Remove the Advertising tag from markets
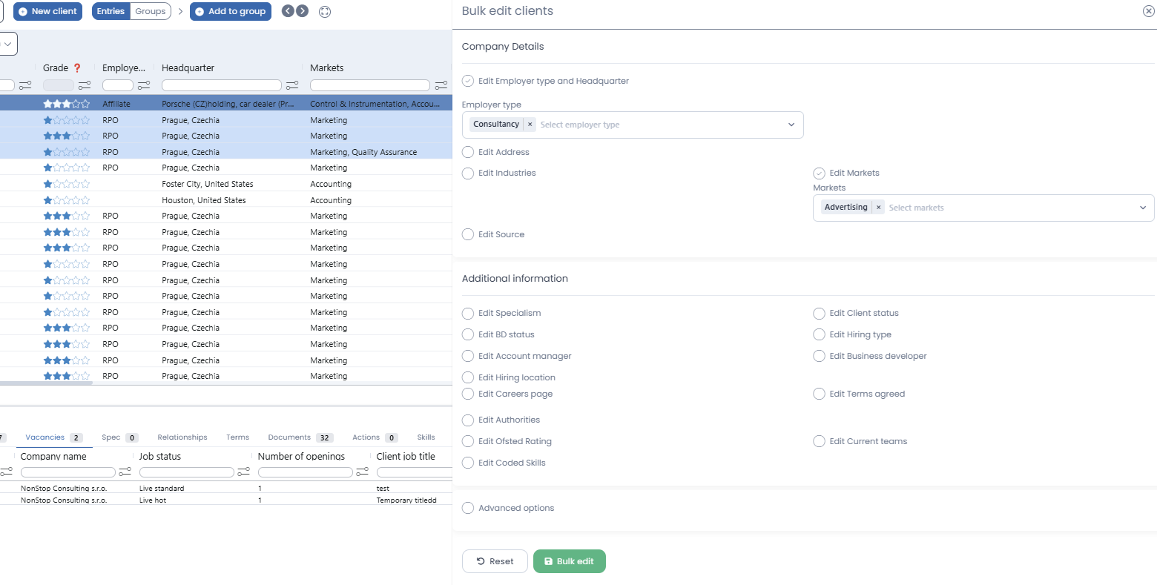The image size is (1157, 585). point(878,208)
